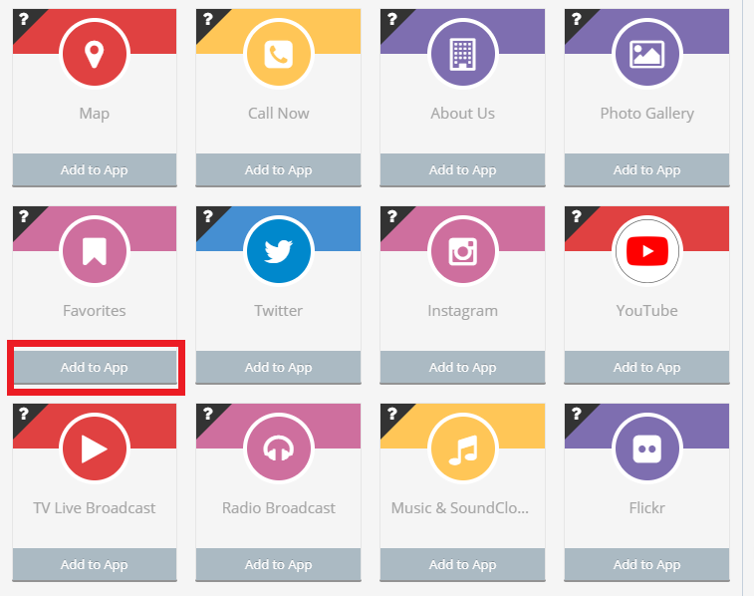The image size is (754, 596).
Task: Click the "Map" label text
Action: 95,114
